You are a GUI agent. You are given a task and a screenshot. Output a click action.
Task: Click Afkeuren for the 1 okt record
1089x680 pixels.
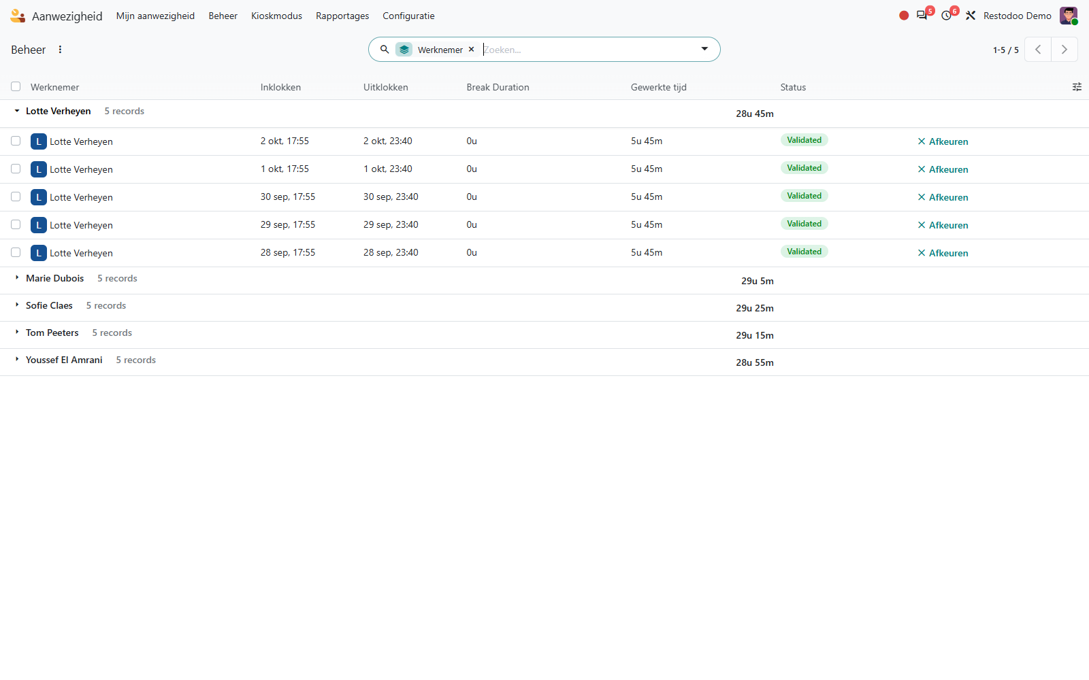click(943, 169)
